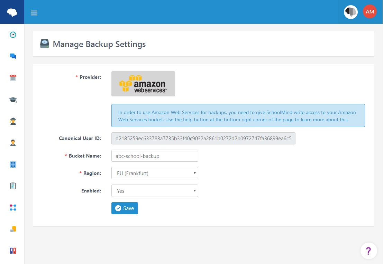The image size is (383, 264).
Task: Open the Region dropdown
Action: 155,173
